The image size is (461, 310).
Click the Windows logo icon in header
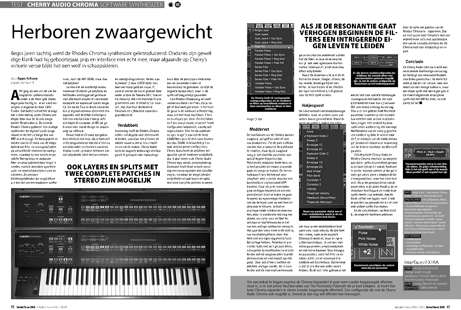pos(178,4)
